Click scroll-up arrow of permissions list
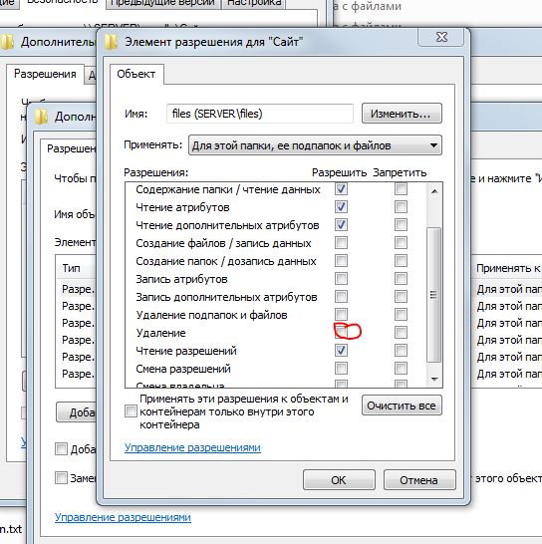Viewport: 542px width, 544px height. pos(434,191)
